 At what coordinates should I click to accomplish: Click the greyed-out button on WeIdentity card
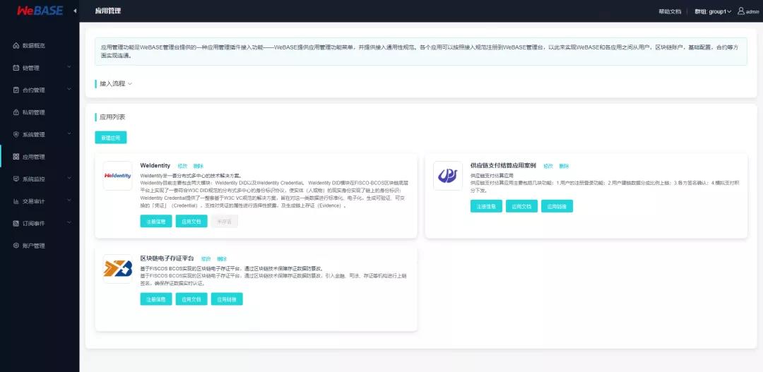coord(225,221)
